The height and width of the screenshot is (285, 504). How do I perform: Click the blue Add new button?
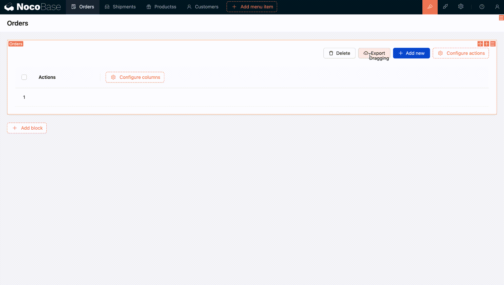coord(411,53)
